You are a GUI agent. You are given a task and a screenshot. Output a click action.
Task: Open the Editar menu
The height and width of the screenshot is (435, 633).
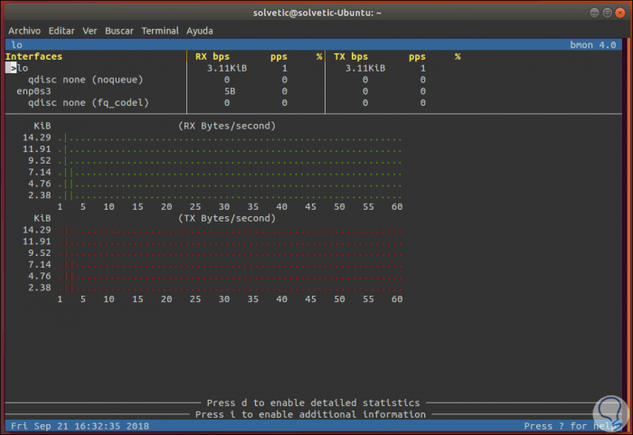coord(61,31)
